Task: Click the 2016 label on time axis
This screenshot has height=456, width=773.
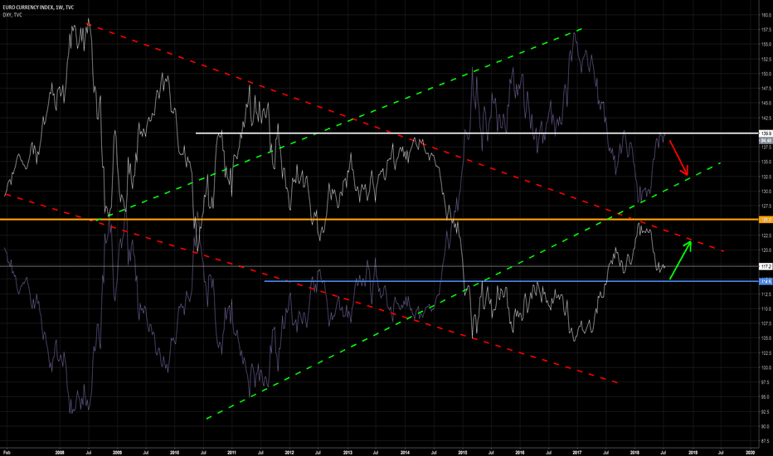Action: pyautogui.click(x=519, y=452)
